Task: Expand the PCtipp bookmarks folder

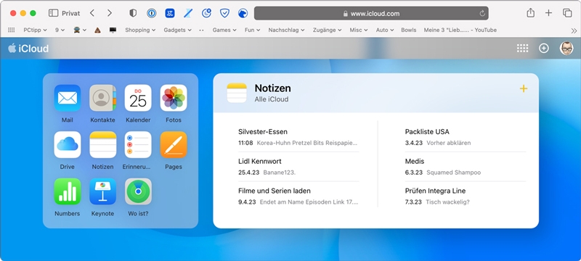Action: tap(35, 30)
